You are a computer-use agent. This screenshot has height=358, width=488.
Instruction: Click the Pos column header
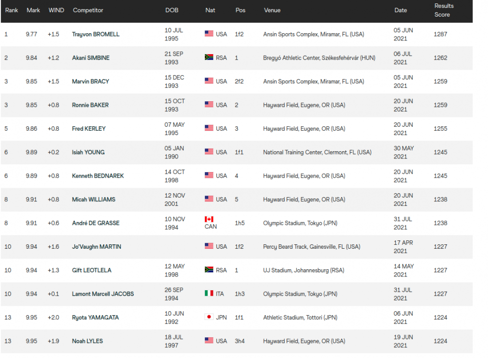click(x=240, y=10)
